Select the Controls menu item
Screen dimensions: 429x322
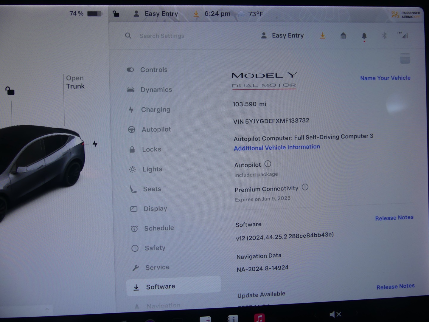click(154, 70)
